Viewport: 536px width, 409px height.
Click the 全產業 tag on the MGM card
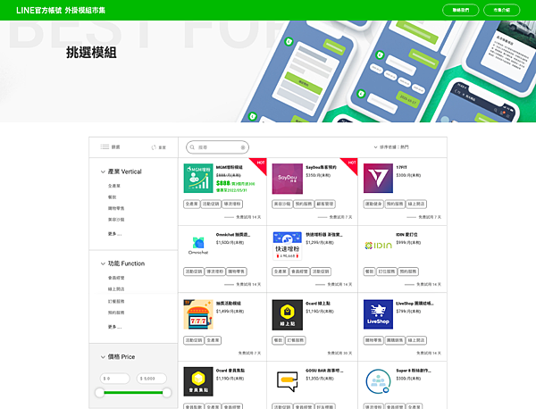tap(191, 204)
